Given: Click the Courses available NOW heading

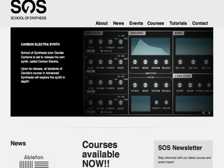Looking at the screenshot, I should click(101, 154).
